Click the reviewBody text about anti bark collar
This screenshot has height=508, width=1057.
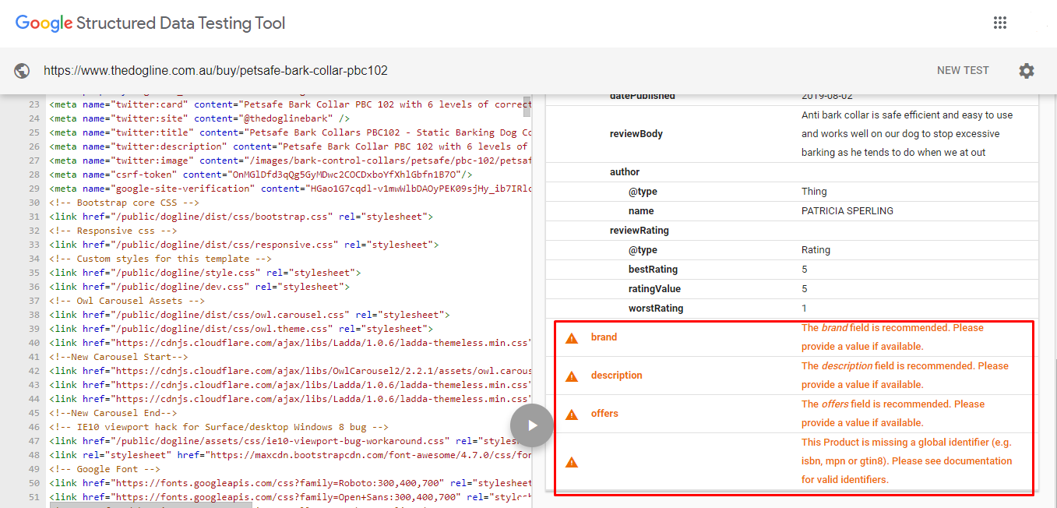pyautogui.click(x=907, y=134)
